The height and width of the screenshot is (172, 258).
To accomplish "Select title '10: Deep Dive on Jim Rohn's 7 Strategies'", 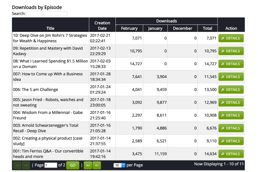I will click(x=50, y=38).
